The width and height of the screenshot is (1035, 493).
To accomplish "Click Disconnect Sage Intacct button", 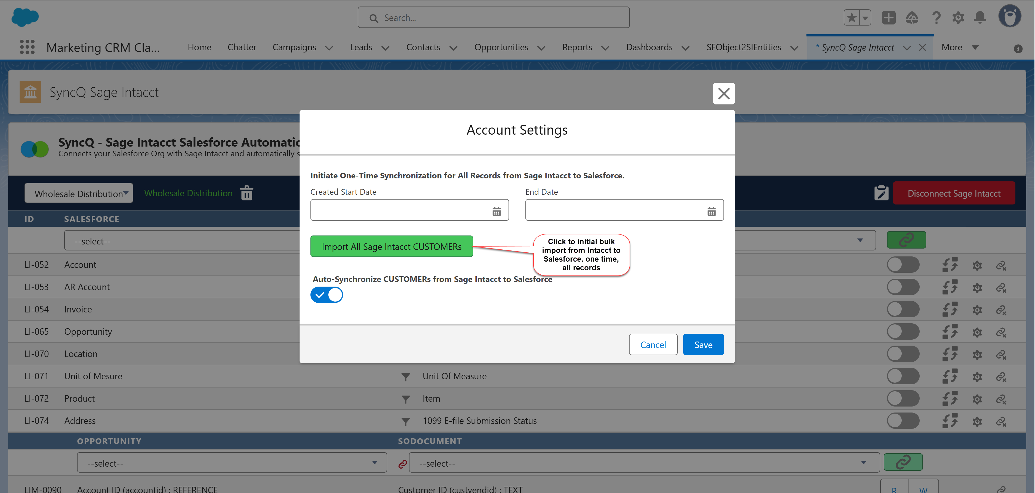I will pos(954,193).
